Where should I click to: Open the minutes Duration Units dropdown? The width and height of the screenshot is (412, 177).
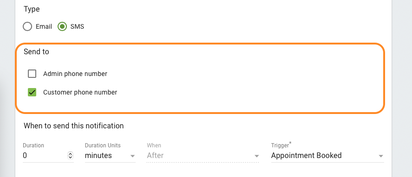(110, 156)
